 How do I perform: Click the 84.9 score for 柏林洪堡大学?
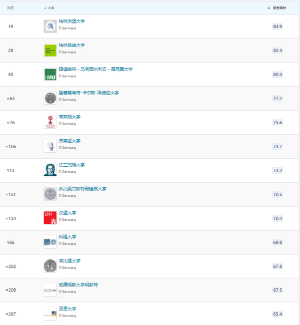[x=277, y=27]
